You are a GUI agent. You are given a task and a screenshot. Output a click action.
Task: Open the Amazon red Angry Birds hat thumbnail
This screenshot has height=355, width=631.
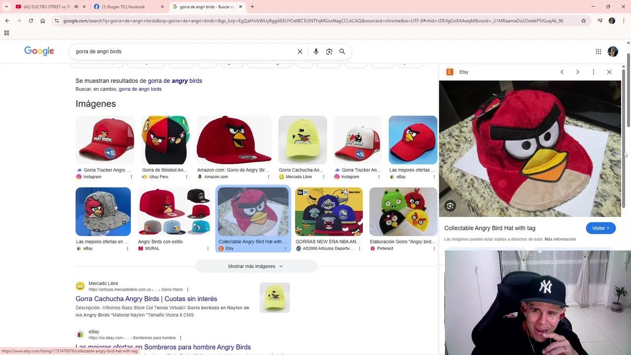point(234,140)
